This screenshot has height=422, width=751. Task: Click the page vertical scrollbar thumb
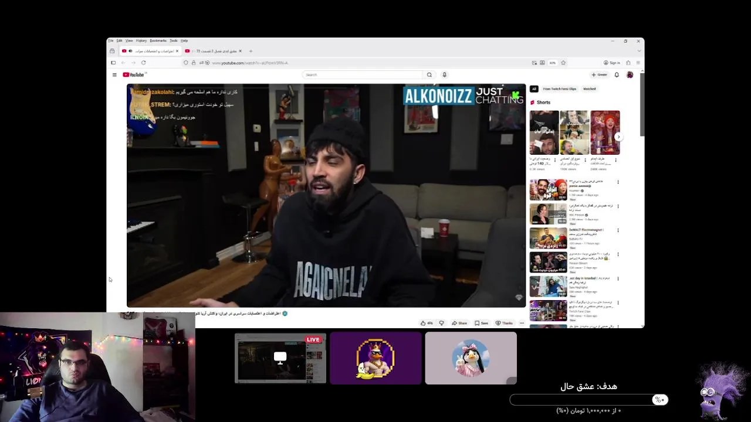[642, 104]
